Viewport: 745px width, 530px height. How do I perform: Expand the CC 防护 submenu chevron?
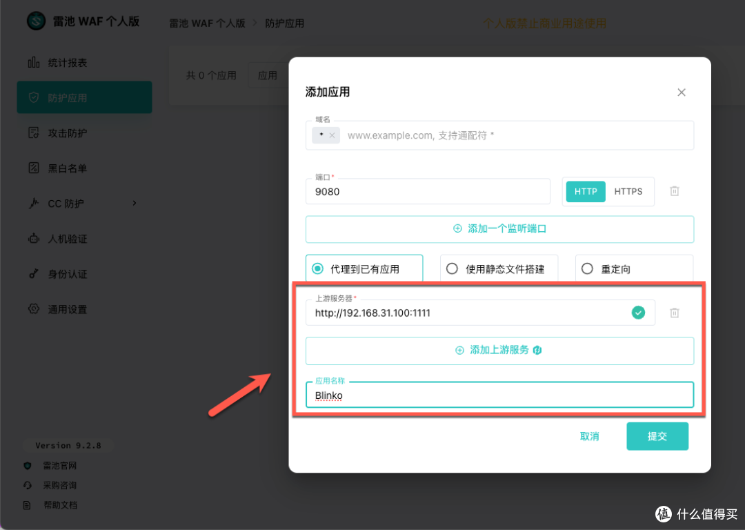point(135,204)
